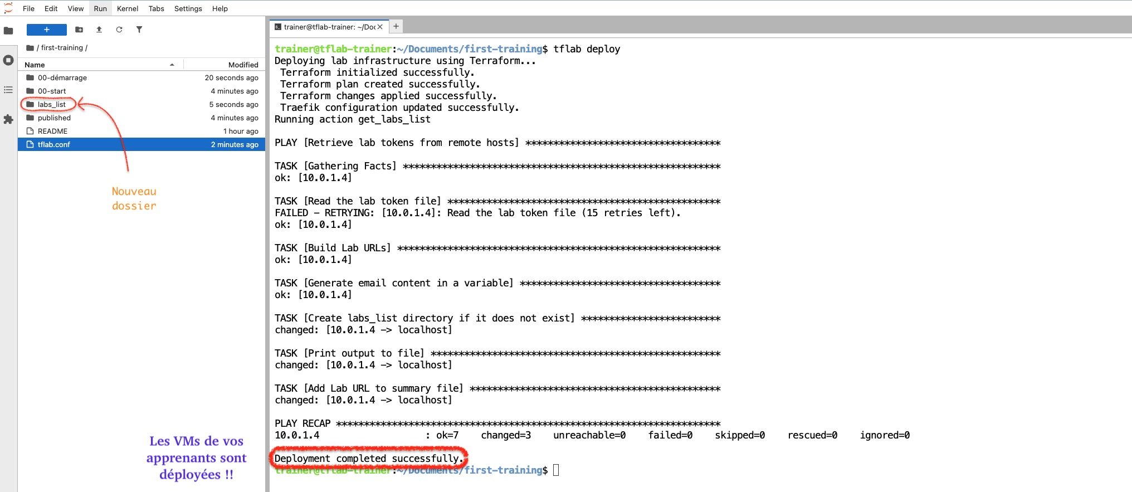Open the File Browser sidebar icon
The height and width of the screenshot is (492, 1132).
click(x=8, y=31)
